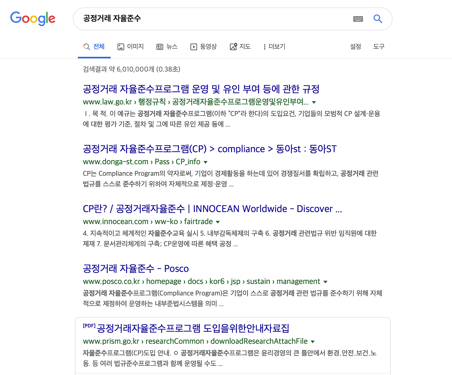Click the newspaper icon beside 뉴스
Viewport: 452px width, 375px height.
[159, 46]
